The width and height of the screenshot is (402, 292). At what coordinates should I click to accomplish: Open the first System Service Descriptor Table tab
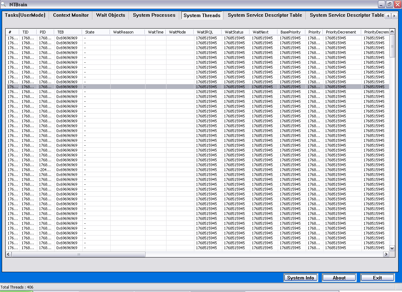[265, 15]
